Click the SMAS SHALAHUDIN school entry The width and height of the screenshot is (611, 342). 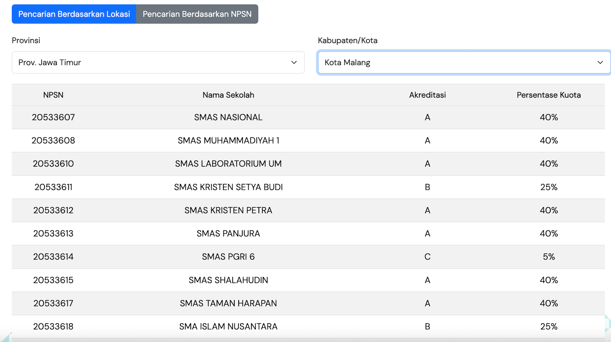coord(228,280)
